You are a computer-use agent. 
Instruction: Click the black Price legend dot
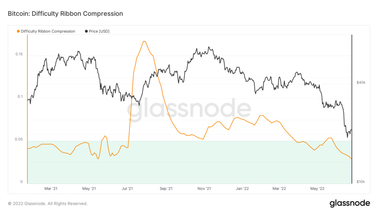86,31
